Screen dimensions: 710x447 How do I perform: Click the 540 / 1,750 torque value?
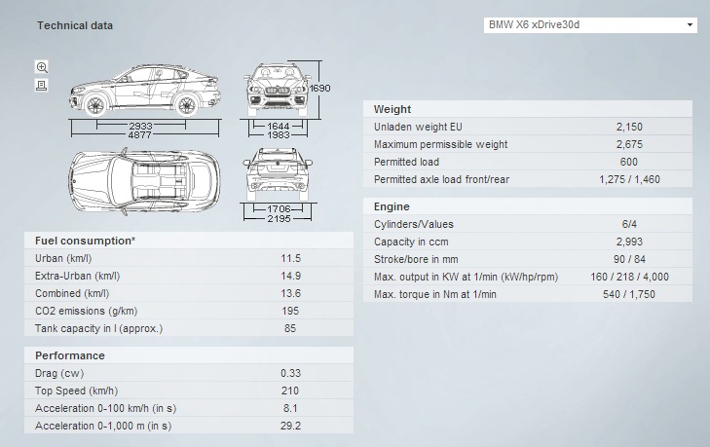click(x=629, y=294)
